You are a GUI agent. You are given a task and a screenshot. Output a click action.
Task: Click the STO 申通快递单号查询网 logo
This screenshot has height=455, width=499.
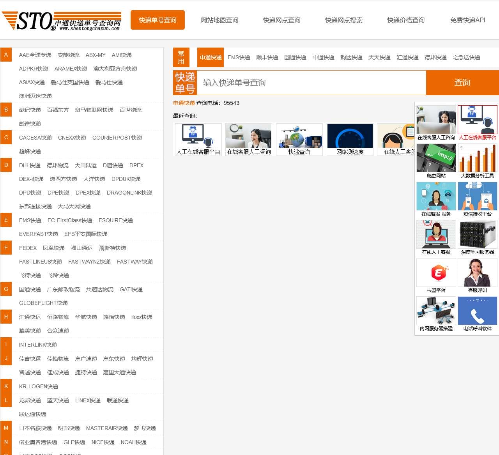(x=62, y=21)
